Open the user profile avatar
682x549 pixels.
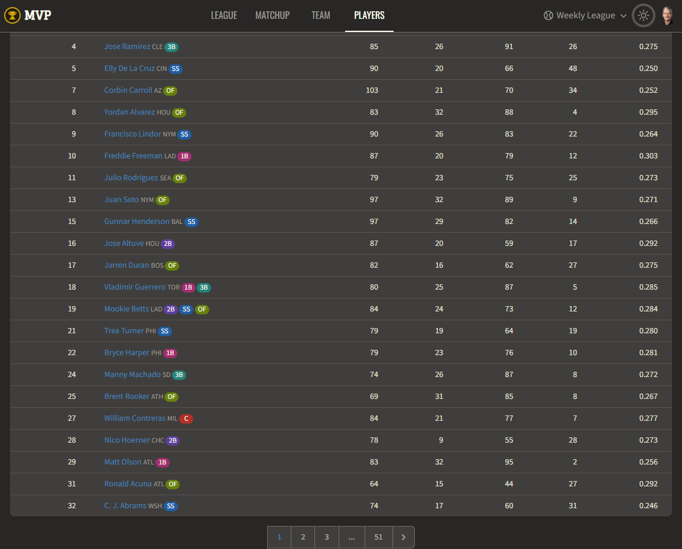(x=667, y=15)
